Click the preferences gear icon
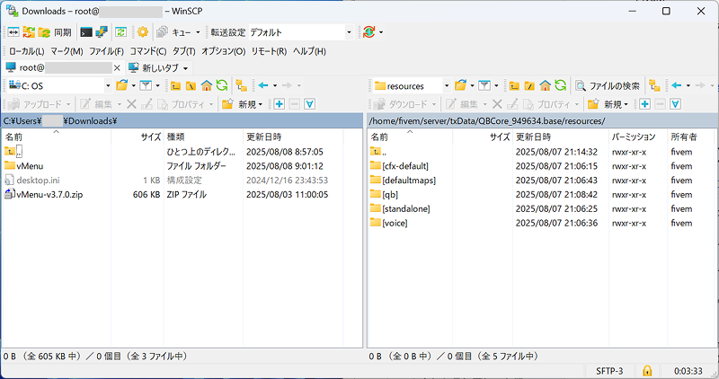This screenshot has width=719, height=379. tap(143, 32)
